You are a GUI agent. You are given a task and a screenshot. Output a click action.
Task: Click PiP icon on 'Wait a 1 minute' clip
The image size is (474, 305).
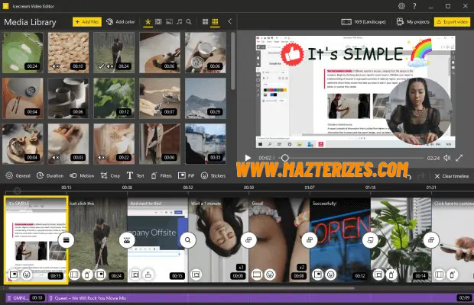tap(196, 274)
